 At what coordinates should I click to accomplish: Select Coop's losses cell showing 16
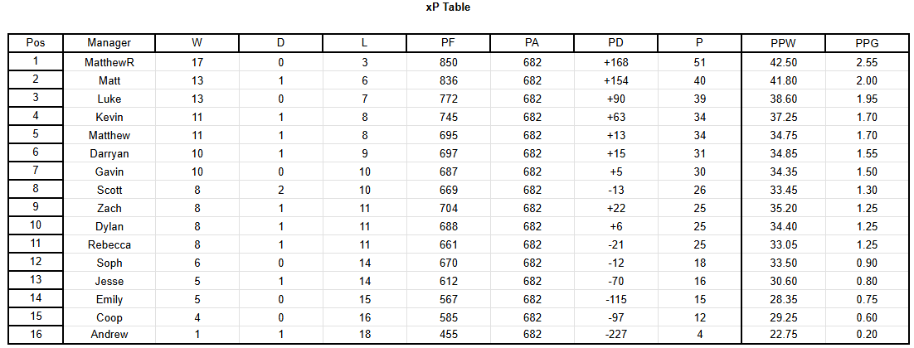point(364,317)
